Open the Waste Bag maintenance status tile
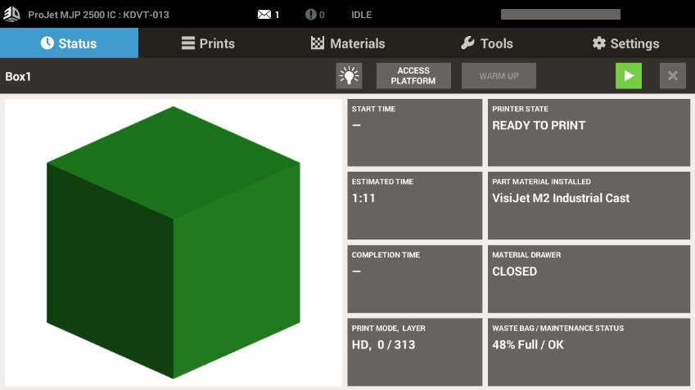 [589, 352]
